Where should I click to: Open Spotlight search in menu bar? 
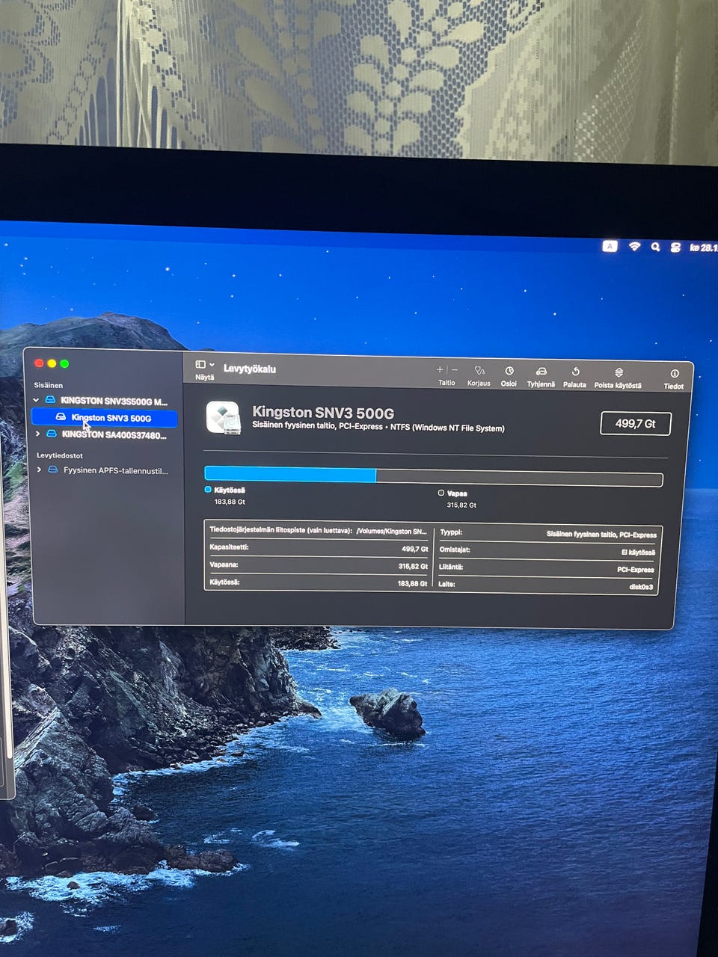tap(655, 247)
